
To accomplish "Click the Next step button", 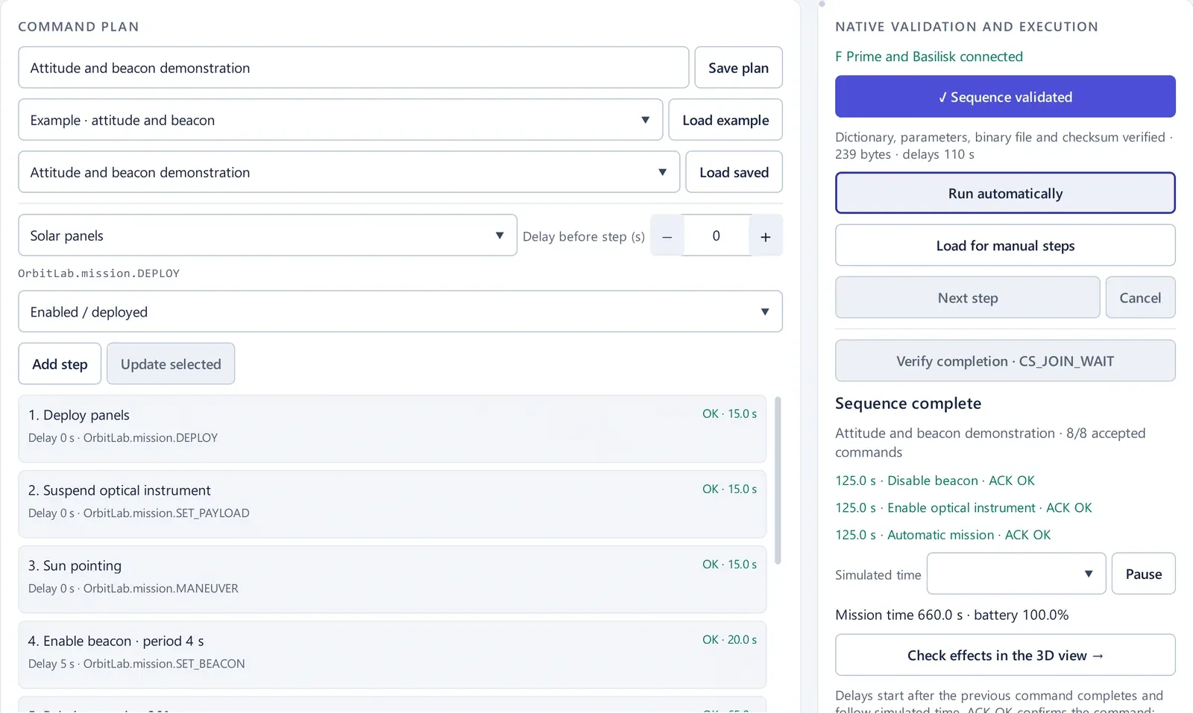I will coord(968,298).
